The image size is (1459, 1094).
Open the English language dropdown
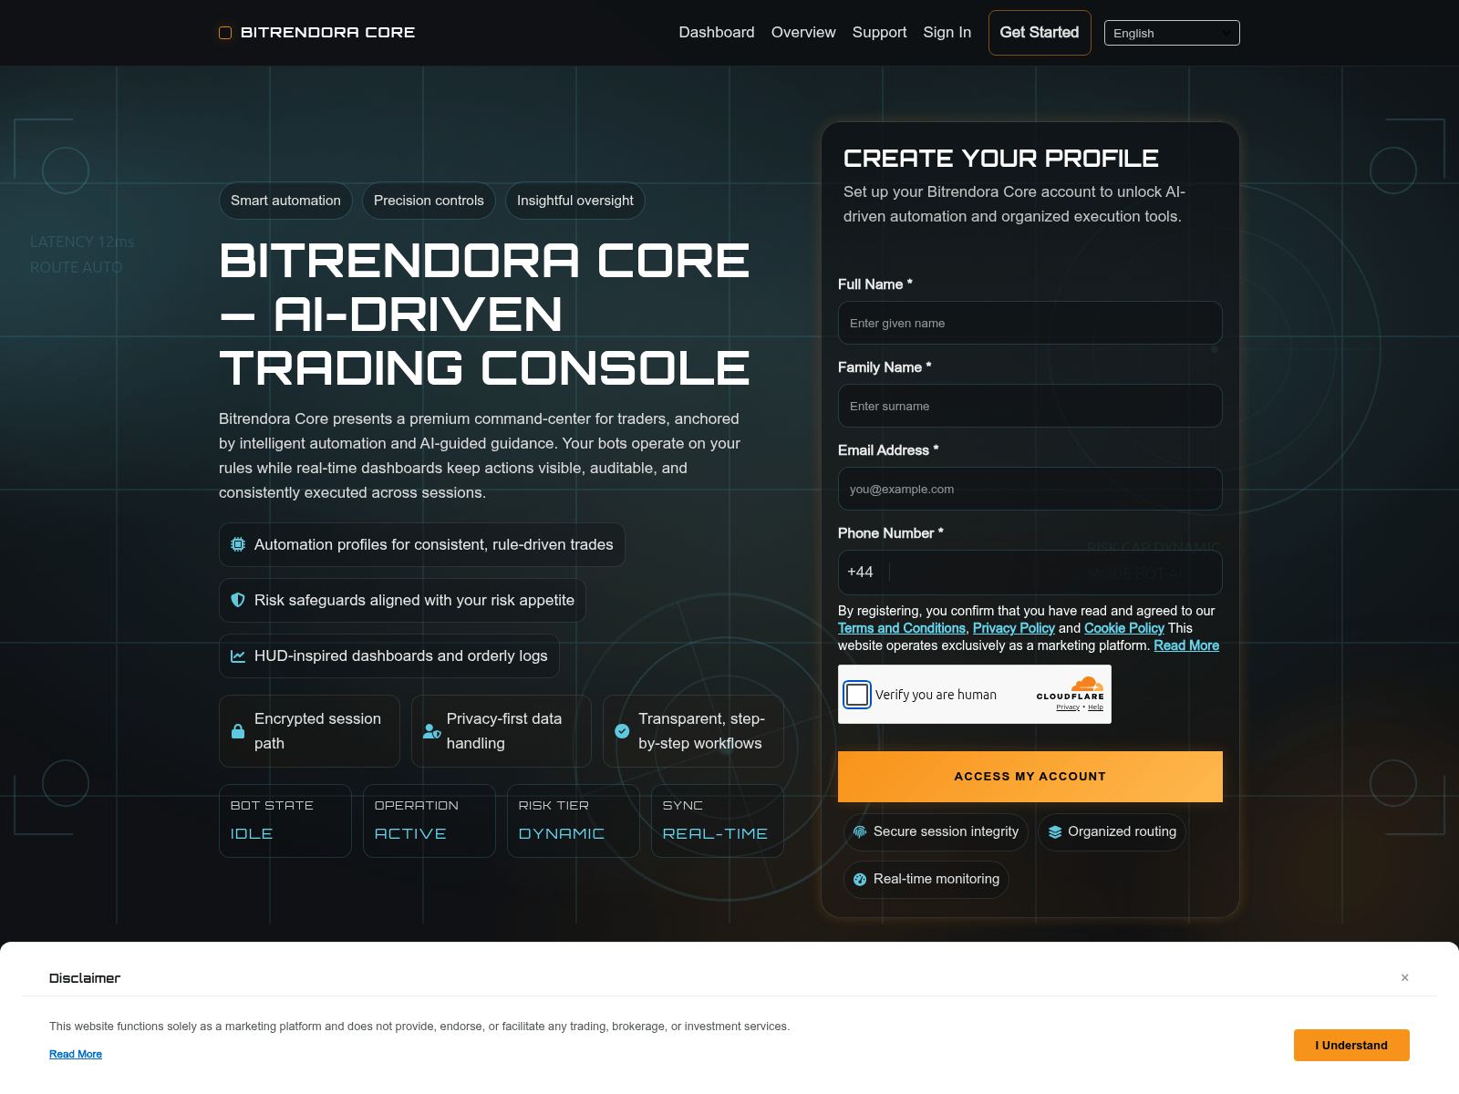[x=1172, y=33]
